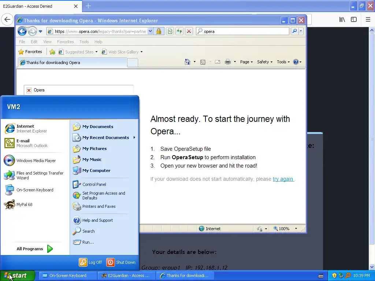Select the 'Thanks for downloading Opera' tab
The image size is (375, 281).
pyautogui.click(x=73, y=63)
